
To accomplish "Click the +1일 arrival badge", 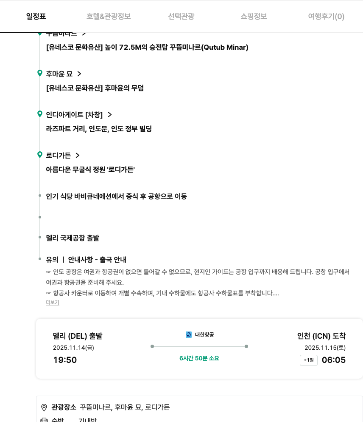I will 308,360.
